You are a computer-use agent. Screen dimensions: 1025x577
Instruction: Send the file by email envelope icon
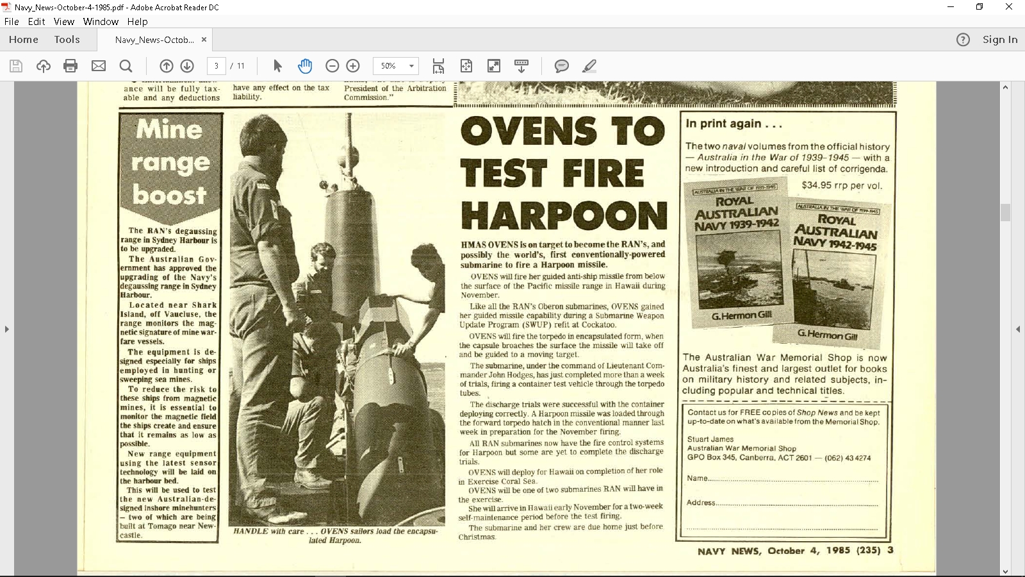tap(99, 66)
